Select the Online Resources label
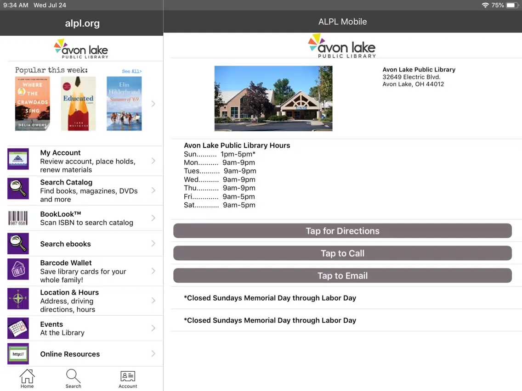Viewport: 522px width, 391px height. tap(70, 354)
